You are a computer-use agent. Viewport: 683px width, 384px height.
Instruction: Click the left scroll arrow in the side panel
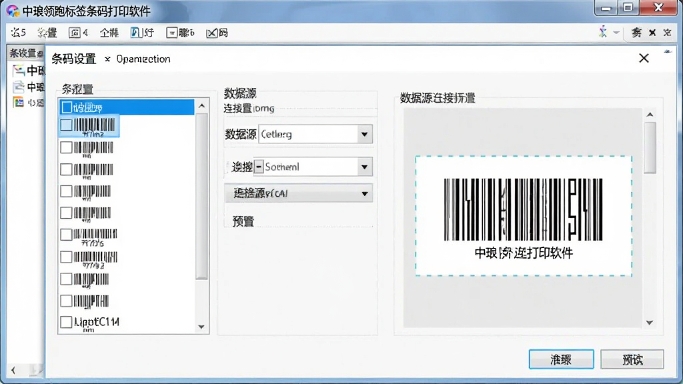13,371
